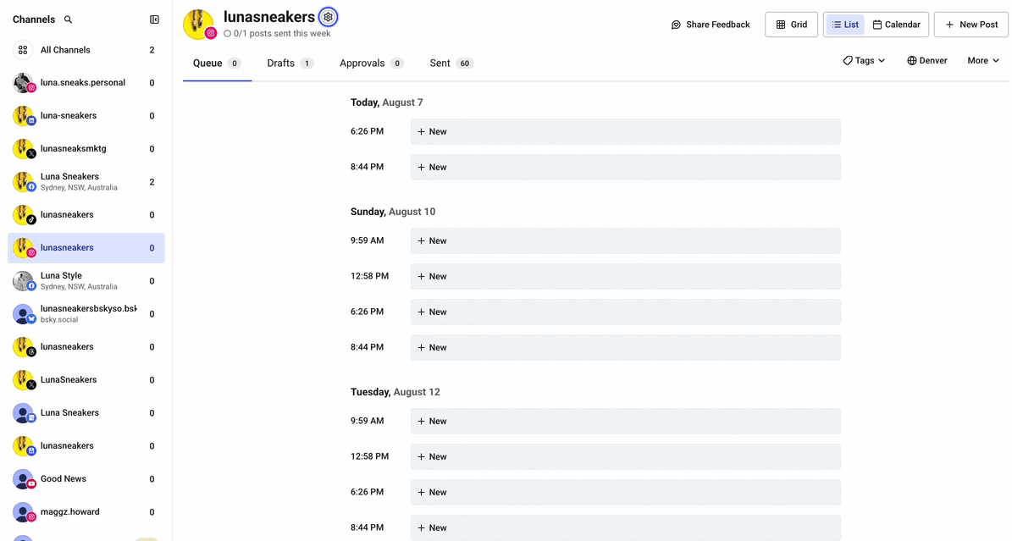The height and width of the screenshot is (541, 1012).
Task: Collapse the Channels sidebar panel
Action: [x=154, y=19]
